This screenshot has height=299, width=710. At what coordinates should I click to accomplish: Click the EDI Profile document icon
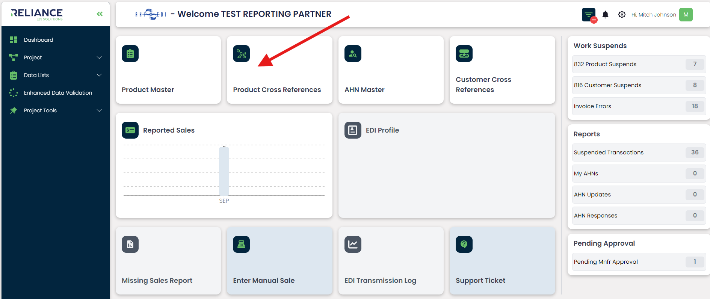click(x=353, y=130)
